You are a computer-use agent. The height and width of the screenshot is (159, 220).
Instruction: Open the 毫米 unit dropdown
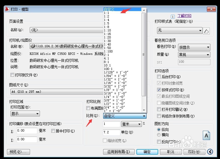[x=131, y=124]
